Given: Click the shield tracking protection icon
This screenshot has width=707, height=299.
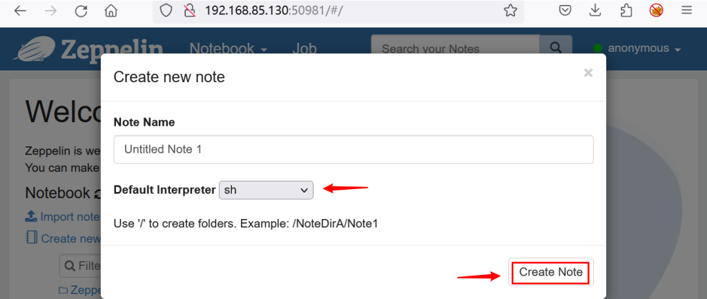Looking at the screenshot, I should (x=166, y=11).
